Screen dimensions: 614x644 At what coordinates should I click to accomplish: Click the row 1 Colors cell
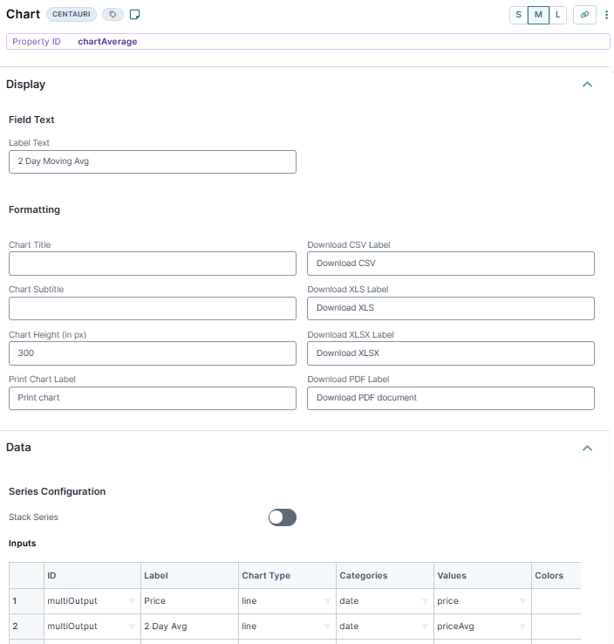point(556,601)
